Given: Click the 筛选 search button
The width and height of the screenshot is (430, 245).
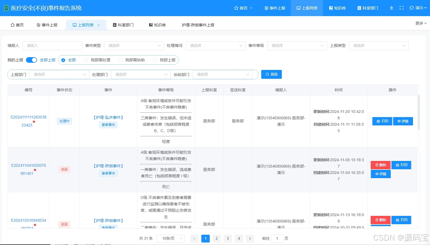Looking at the screenshot, I should (x=272, y=74).
